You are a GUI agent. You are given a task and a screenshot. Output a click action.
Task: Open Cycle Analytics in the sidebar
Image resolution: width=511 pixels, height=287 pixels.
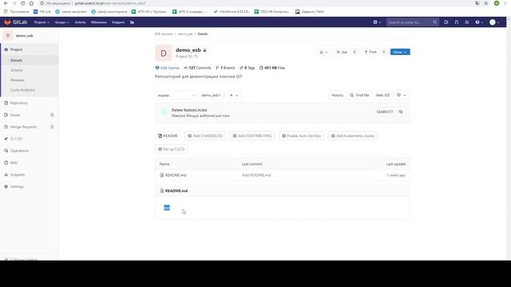pos(22,90)
